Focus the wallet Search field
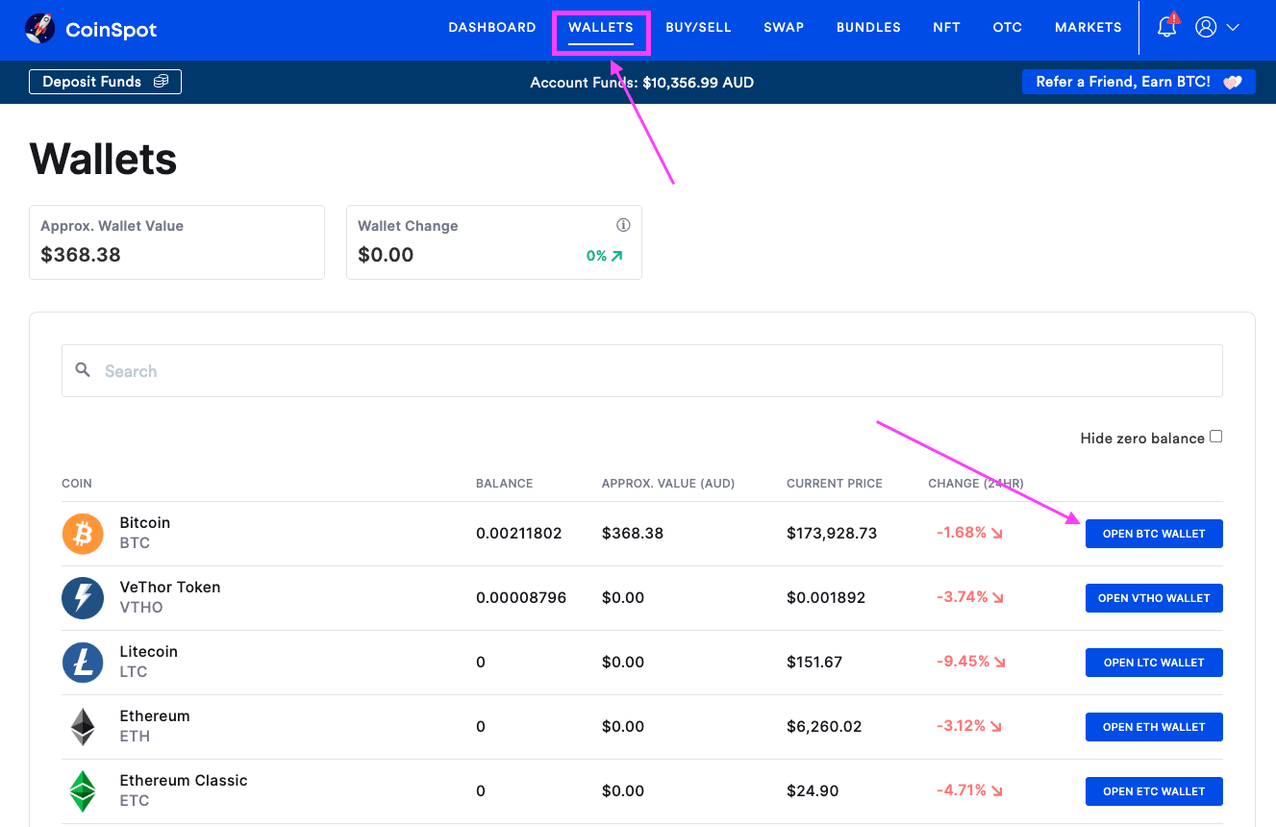Image resolution: width=1276 pixels, height=827 pixels. pyautogui.click(x=642, y=371)
